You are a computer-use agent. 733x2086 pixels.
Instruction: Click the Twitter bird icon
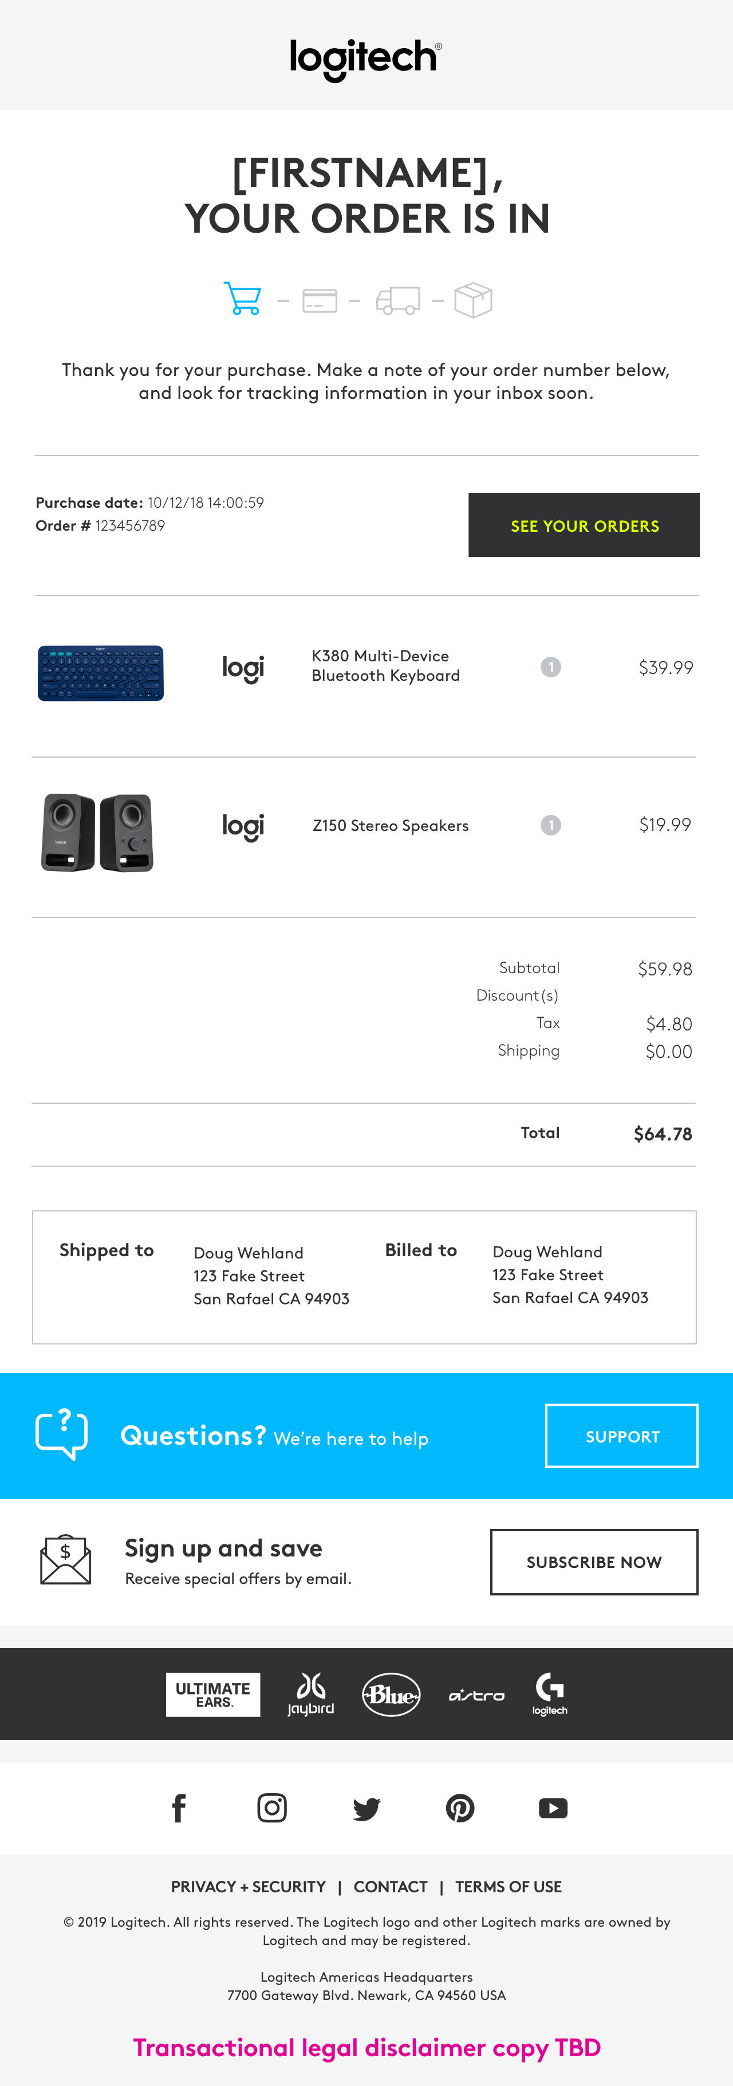366,1808
